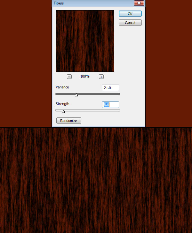Screen dimensions: 192x233
Task: Click the fibers preview image in dialog
Action: click(85, 41)
